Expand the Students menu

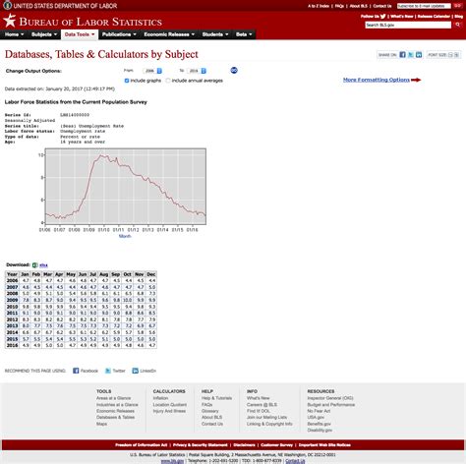coord(215,34)
